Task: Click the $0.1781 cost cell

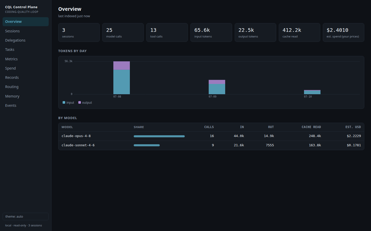Action: 354,145
